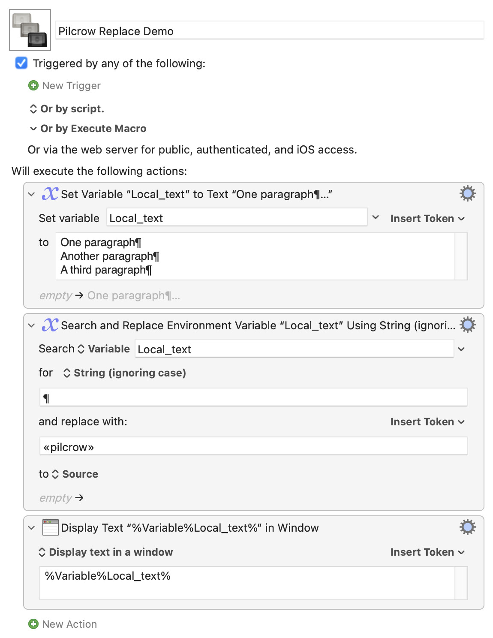Click the green New Trigger plus icon

coord(33,86)
